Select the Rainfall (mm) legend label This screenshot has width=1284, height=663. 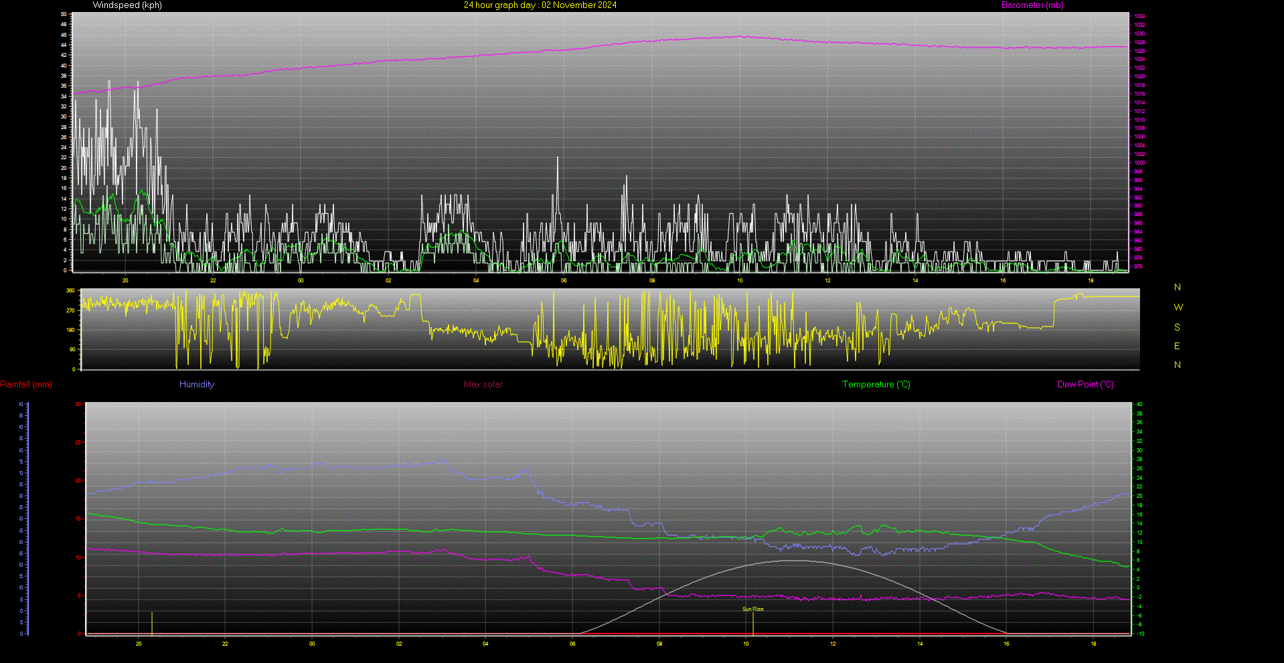click(26, 385)
